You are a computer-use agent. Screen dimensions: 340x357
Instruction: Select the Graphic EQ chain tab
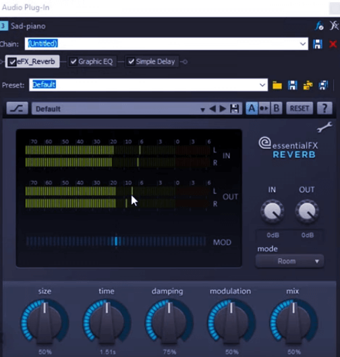pyautogui.click(x=92, y=61)
